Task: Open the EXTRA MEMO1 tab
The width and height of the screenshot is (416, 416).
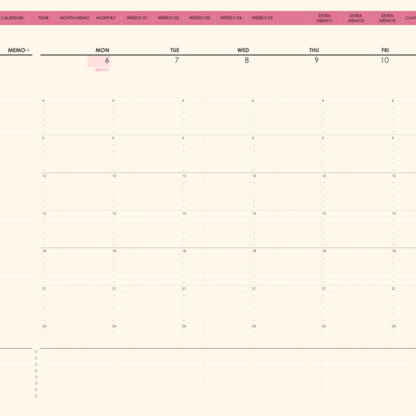Action: click(325, 18)
